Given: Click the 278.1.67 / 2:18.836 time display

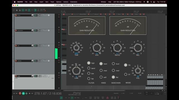Looking at the screenshot, I should 48,94.
